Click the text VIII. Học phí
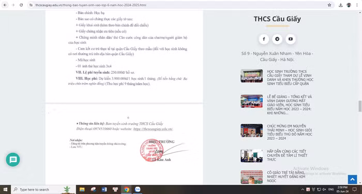 pos(87,78)
